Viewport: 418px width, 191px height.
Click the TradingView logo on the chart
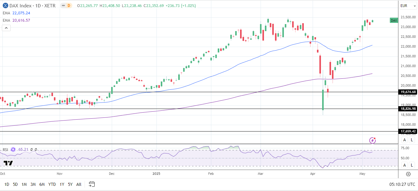point(9,163)
